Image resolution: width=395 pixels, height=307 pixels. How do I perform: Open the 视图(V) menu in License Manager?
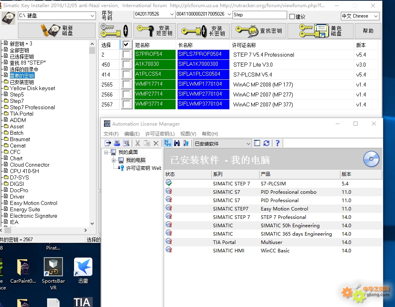188,134
